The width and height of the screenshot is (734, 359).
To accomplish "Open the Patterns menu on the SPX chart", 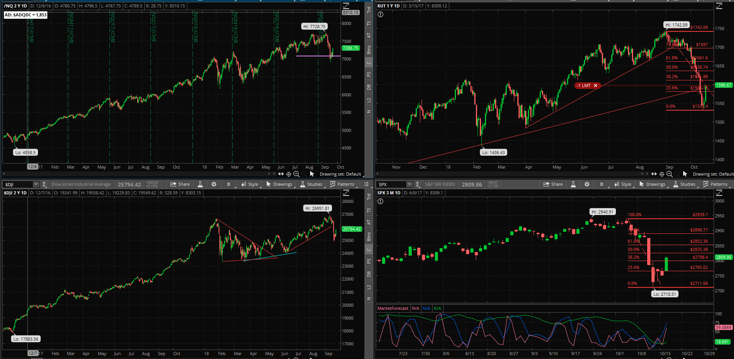I will tap(715, 184).
